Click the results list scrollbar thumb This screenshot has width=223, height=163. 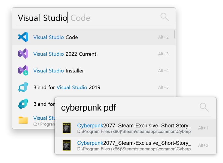175,34
